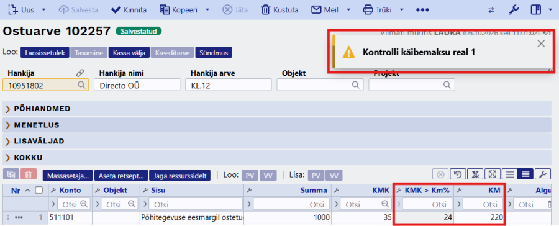Click the copy rows icon above table
This screenshot has width=559, height=226.
(11, 174)
